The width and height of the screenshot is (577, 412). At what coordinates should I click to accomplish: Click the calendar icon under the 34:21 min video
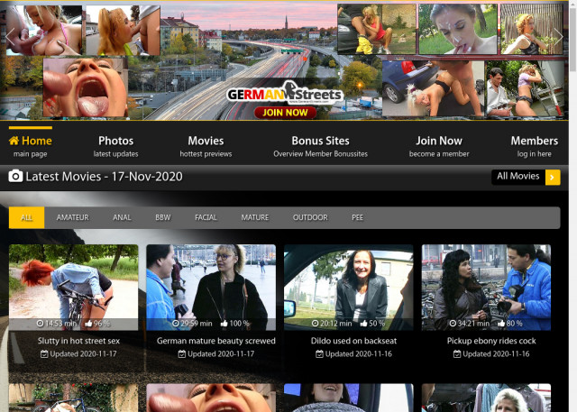point(457,354)
